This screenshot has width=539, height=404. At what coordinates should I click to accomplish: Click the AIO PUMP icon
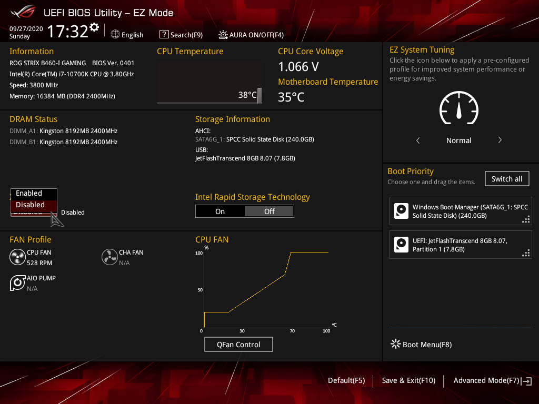coord(17,282)
